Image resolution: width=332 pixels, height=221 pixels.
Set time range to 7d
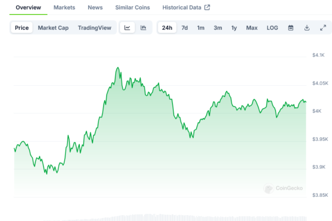pyautogui.click(x=185, y=27)
